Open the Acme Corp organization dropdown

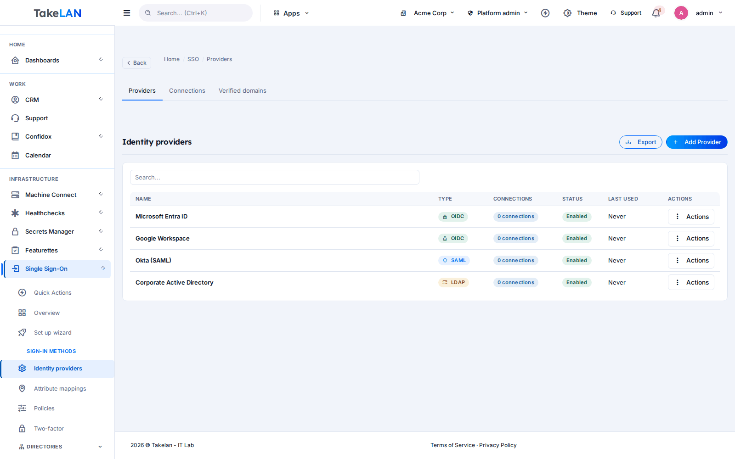click(427, 13)
